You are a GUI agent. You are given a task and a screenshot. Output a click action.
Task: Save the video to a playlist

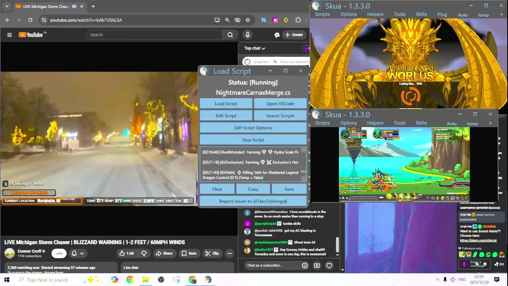point(189,253)
